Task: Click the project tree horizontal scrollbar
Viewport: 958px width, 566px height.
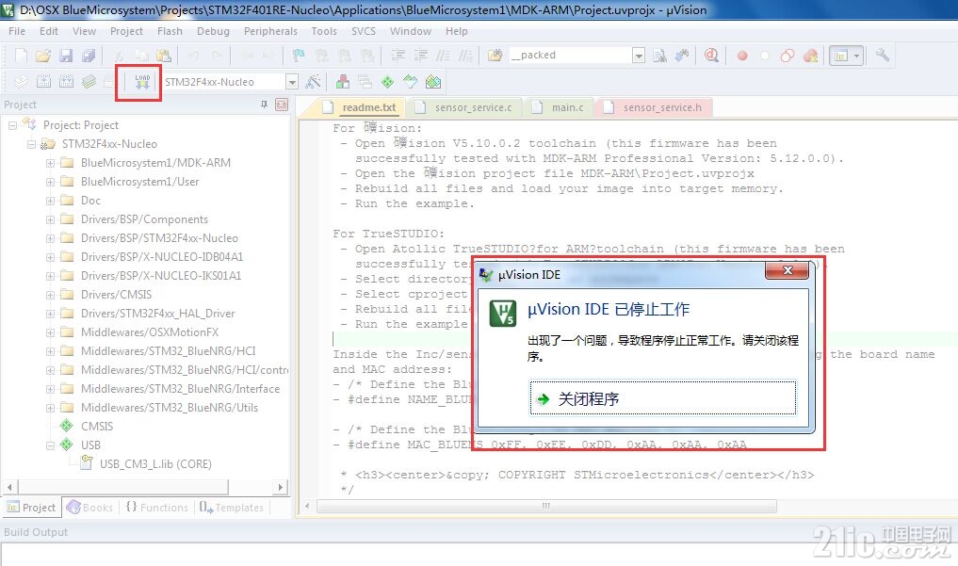Action: [123, 487]
